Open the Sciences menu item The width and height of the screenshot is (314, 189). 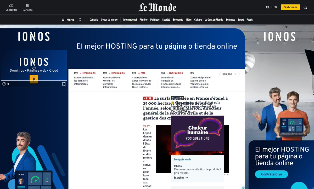click(231, 20)
